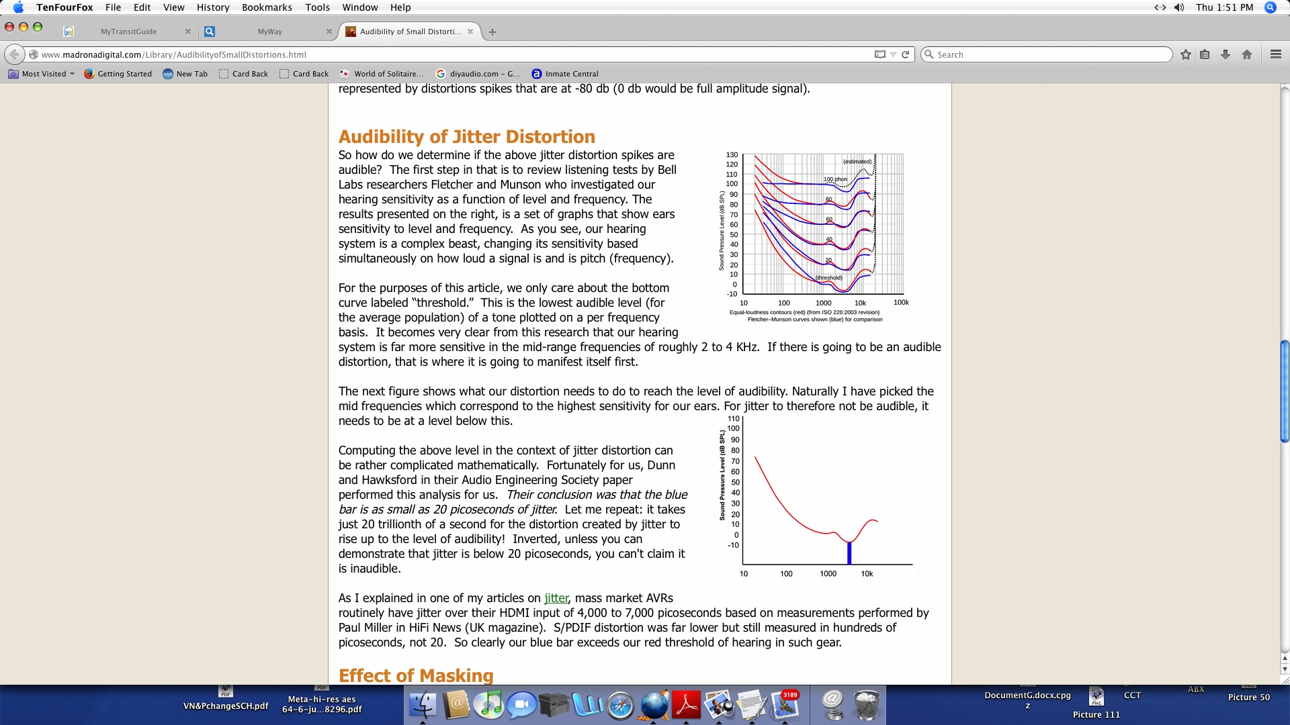Screen dimensions: 1290x725
Task: Click the threshold curve graph with blue bar
Action: 818,497
